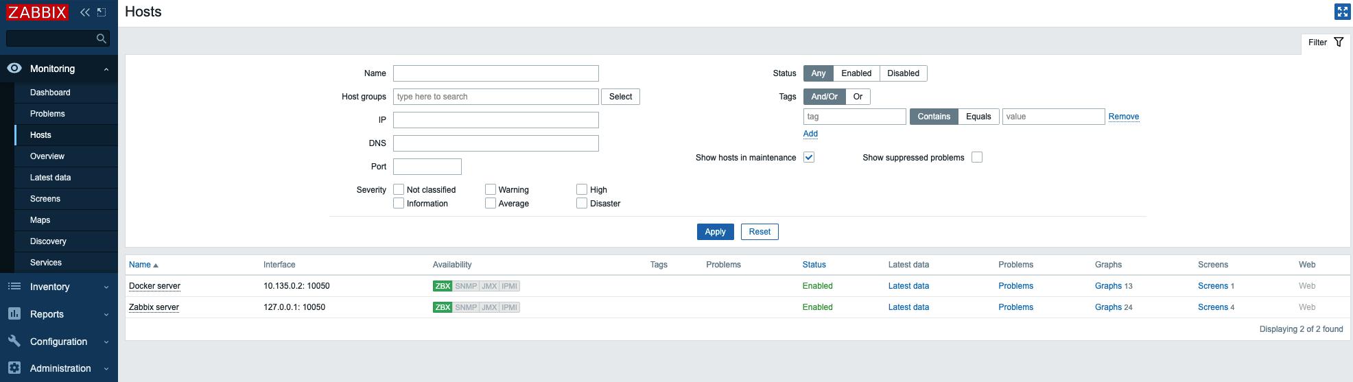This screenshot has height=382, width=1353.
Task: Click the Zabbix logo
Action: (x=37, y=12)
